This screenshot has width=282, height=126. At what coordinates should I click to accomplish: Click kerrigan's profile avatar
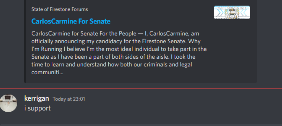tap(8, 103)
